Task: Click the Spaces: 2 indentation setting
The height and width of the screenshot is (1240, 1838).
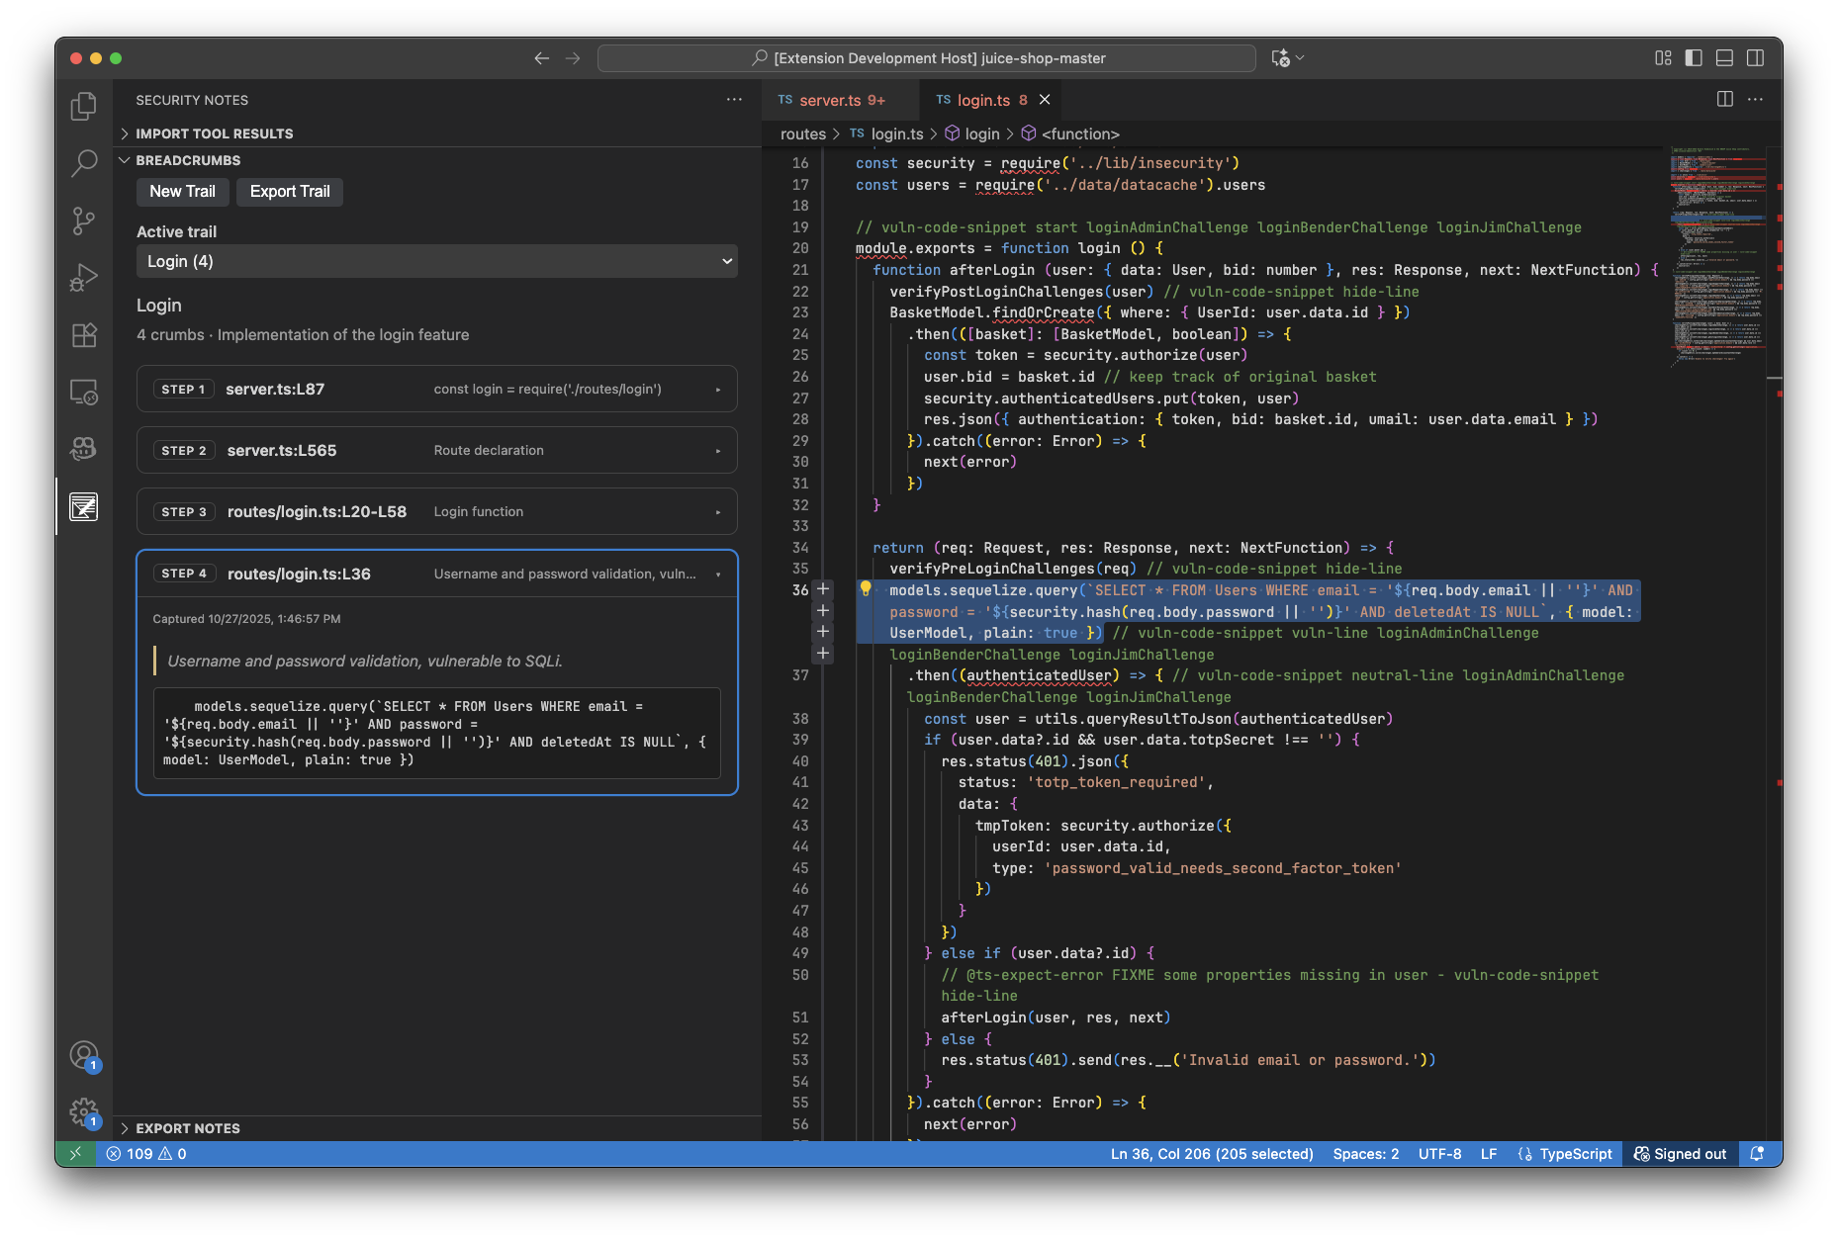Action: [x=1365, y=1153]
